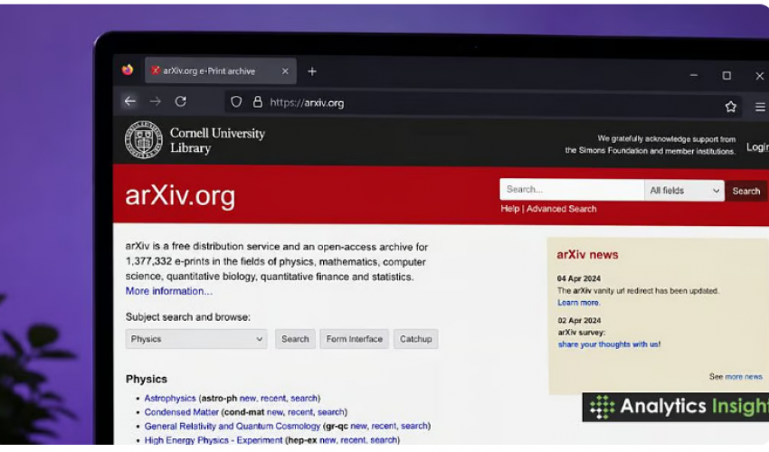Open the more news link
The width and height of the screenshot is (769, 452).
click(744, 376)
